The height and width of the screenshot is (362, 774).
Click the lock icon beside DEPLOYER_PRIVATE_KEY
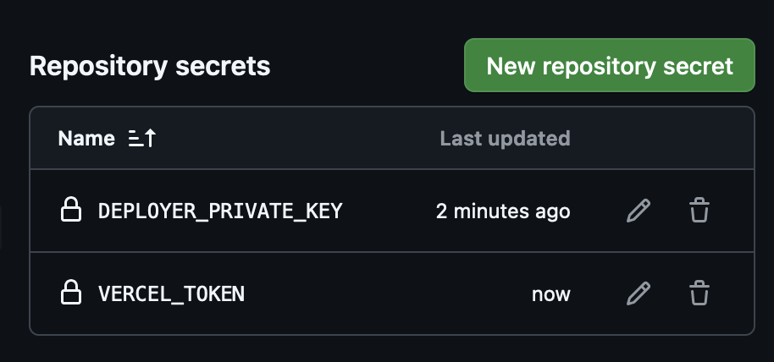(70, 211)
